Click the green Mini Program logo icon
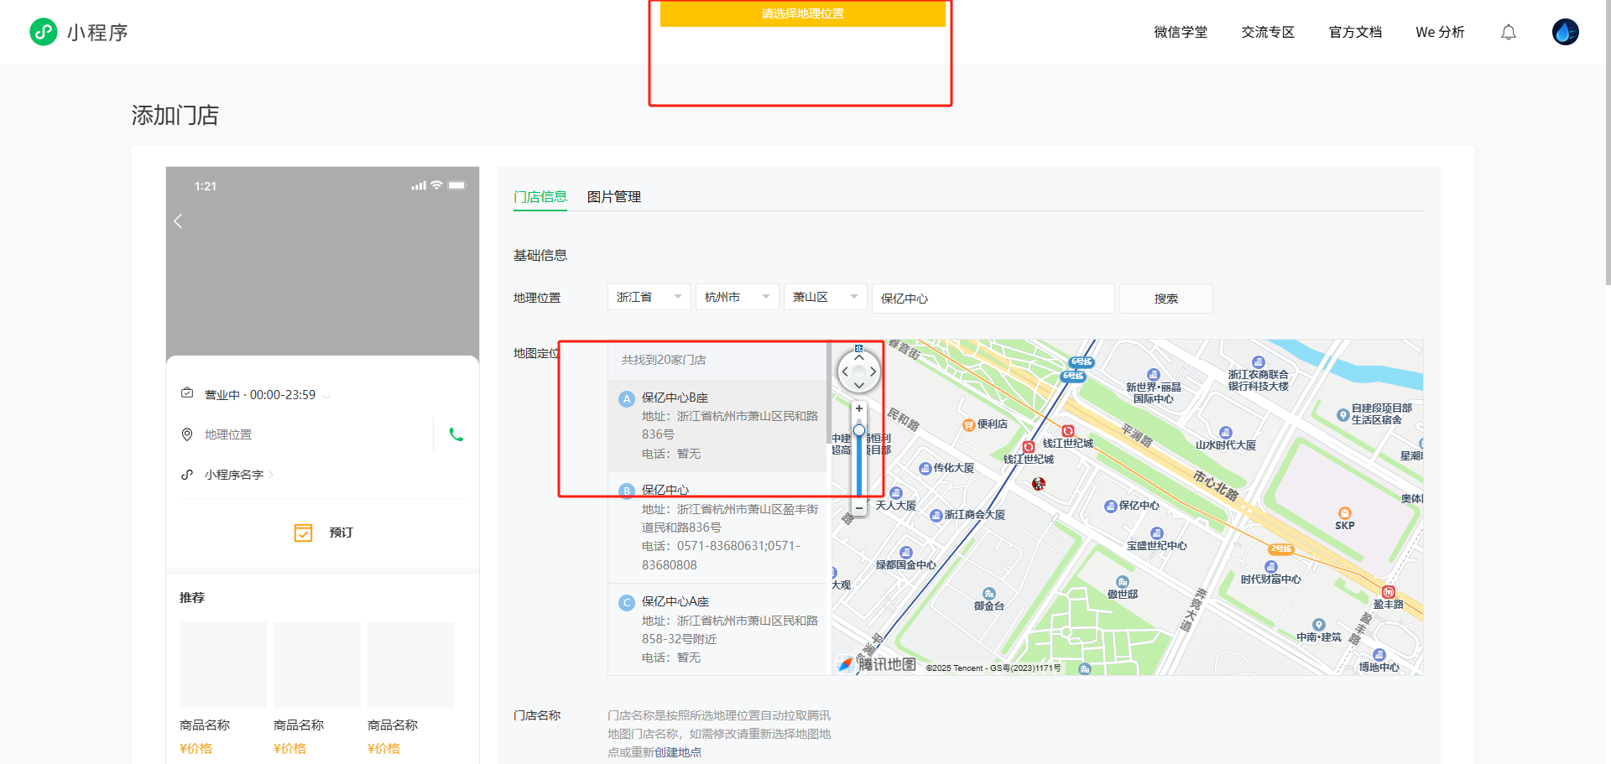 point(44,32)
